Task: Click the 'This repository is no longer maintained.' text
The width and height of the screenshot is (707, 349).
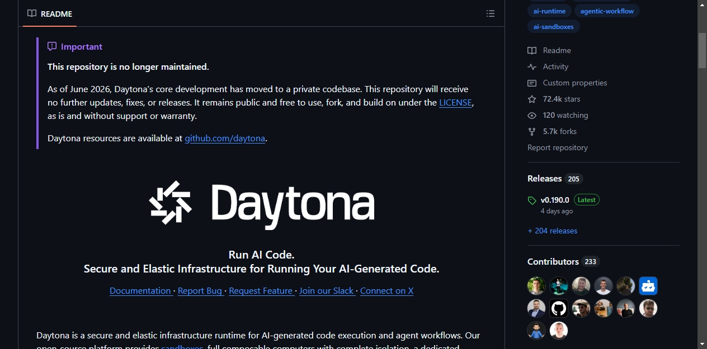Action: point(128,67)
